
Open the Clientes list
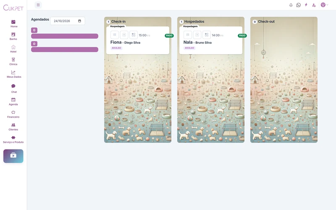13,127
